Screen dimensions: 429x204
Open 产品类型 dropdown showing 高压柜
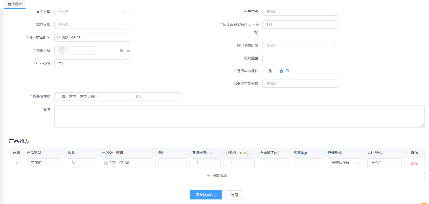pos(44,163)
